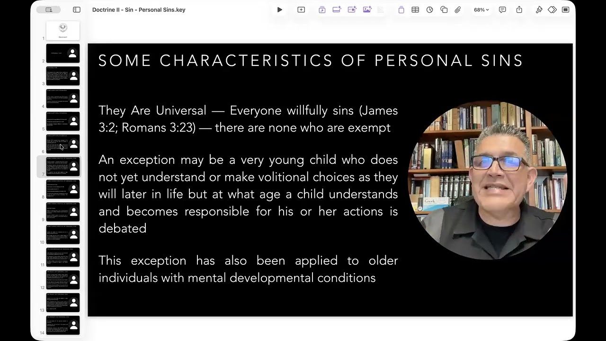This screenshot has width=606, height=341.
Task: Select slide 14 thumbnail
Action: click(63, 325)
